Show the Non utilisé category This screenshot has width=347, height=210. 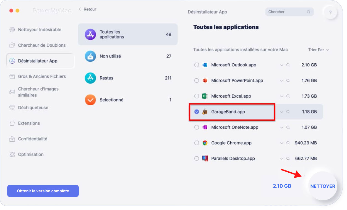coord(128,56)
